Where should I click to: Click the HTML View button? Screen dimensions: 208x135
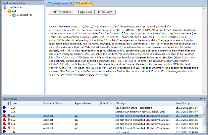105,12
